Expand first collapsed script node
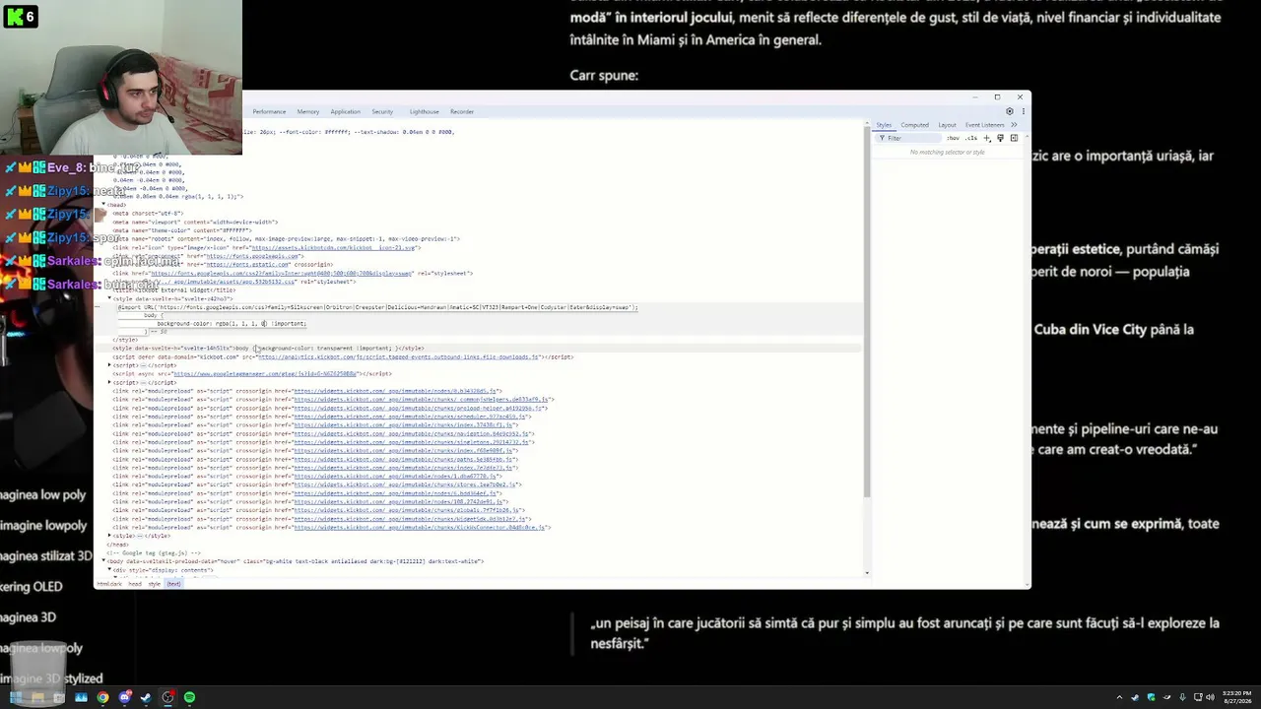This screenshot has width=1261, height=709. click(x=109, y=365)
